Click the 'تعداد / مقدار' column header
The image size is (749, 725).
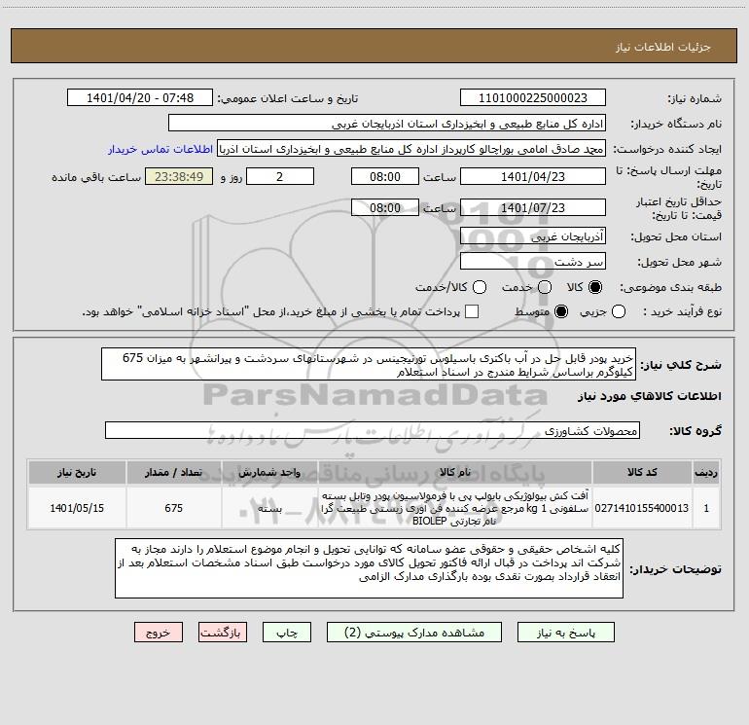[x=173, y=472]
